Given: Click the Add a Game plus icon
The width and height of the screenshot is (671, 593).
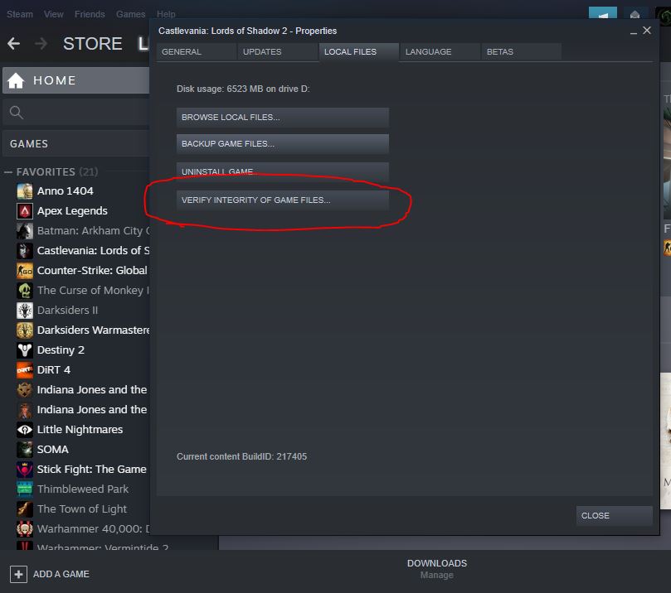Looking at the screenshot, I should (x=18, y=574).
